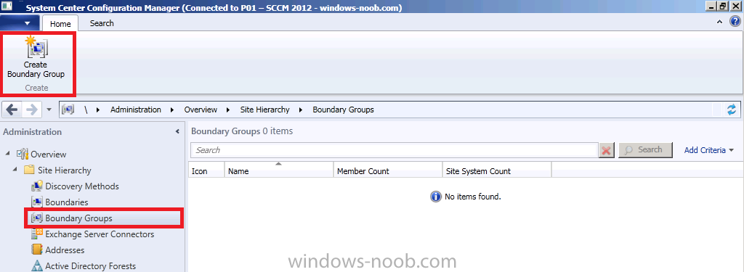Click the Addresses book icon

(38, 250)
